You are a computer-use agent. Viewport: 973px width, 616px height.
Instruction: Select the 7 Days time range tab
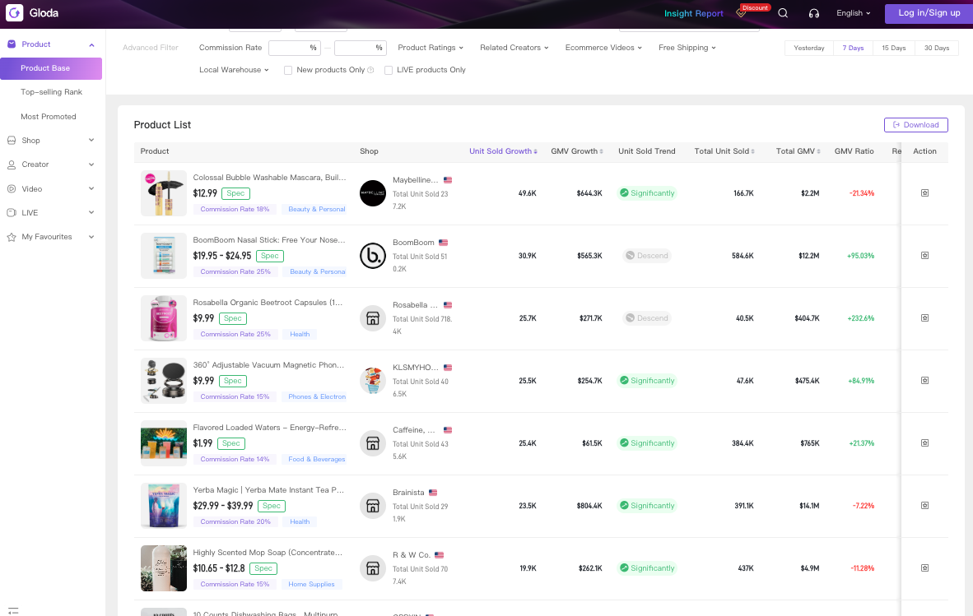pos(854,48)
